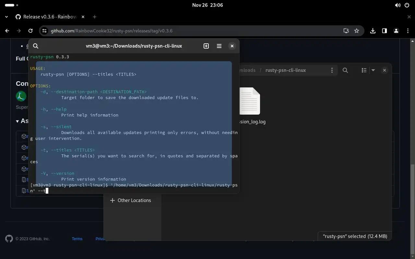This screenshot has height=259, width=415.
Task: Click the 'OPTIONS:' heading in terminal
Action: (41, 86)
